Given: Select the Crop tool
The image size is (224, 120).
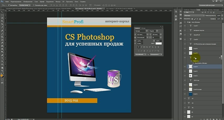Looking at the screenshot, I should [2, 24].
